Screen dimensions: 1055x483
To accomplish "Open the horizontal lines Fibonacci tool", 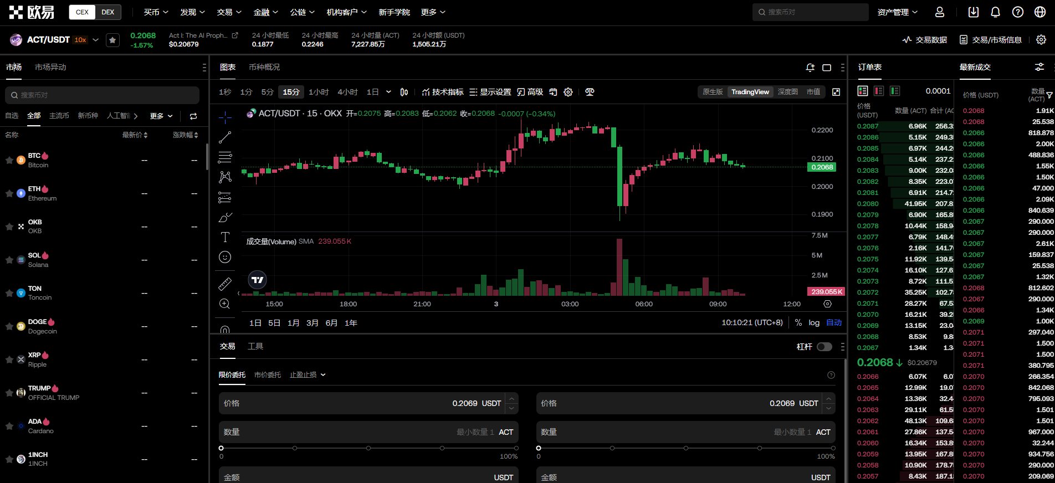I will 225,157.
